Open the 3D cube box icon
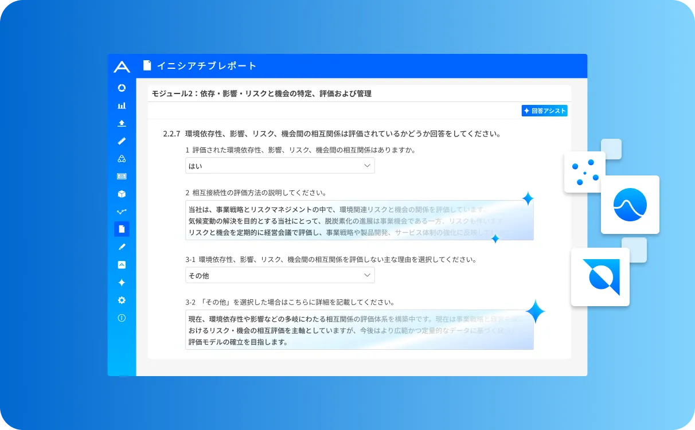 (x=122, y=194)
